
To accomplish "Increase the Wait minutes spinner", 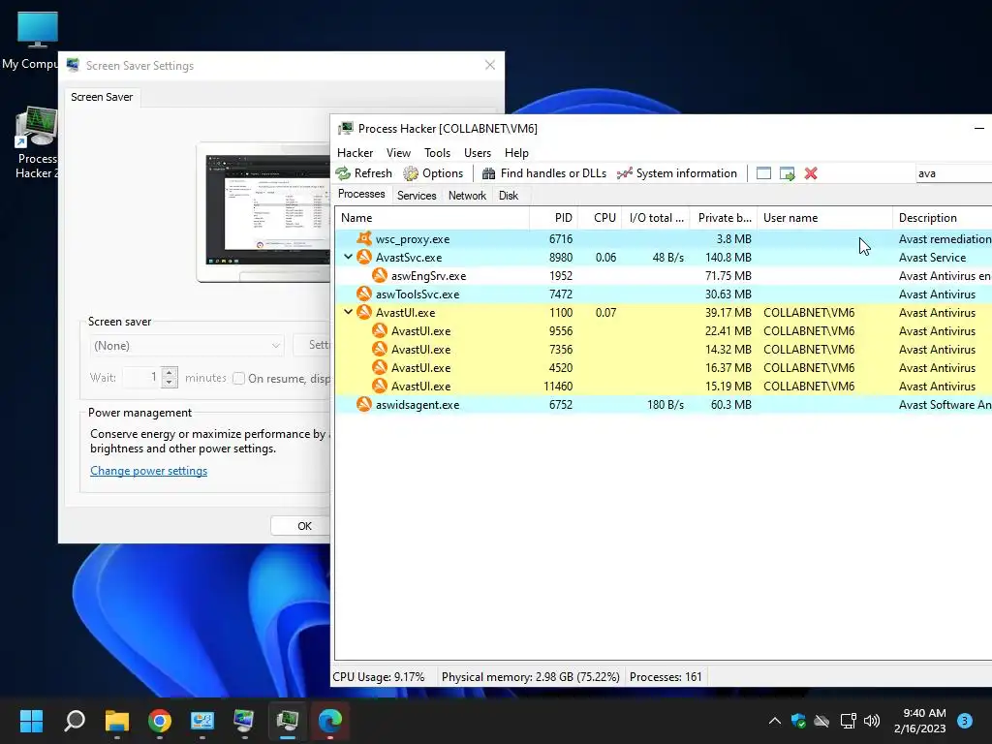I will [169, 373].
